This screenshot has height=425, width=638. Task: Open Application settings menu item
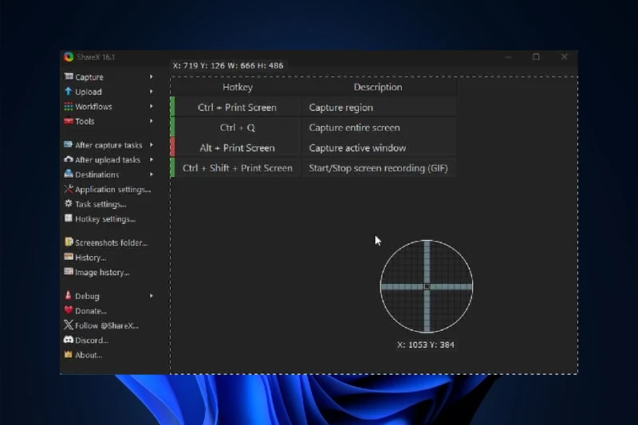pyautogui.click(x=112, y=190)
